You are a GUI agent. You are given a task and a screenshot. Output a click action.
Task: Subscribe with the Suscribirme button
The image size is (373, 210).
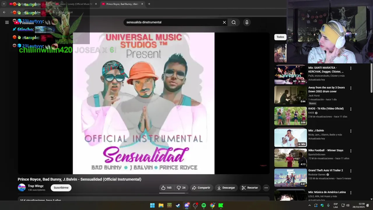pyautogui.click(x=61, y=188)
